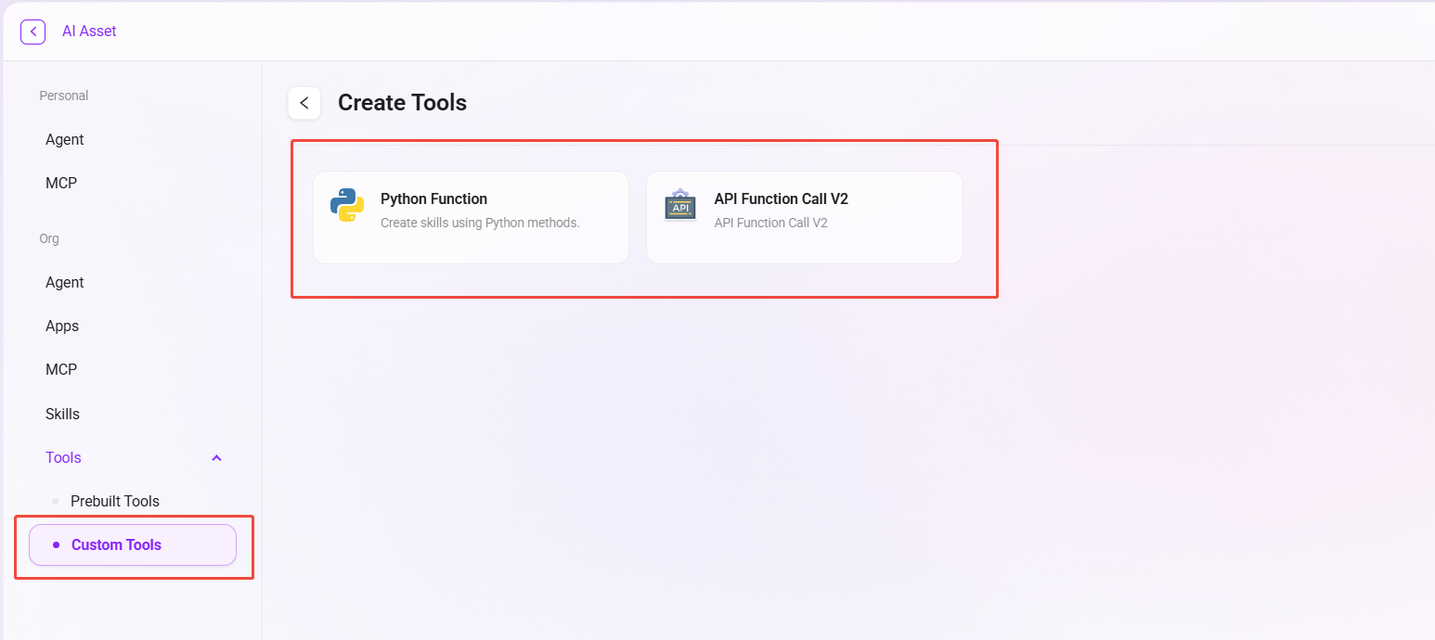The height and width of the screenshot is (640, 1435).
Task: Select the Tools sidebar item
Action: click(x=63, y=458)
